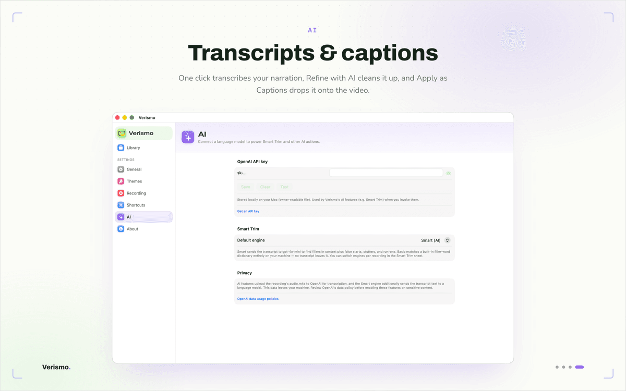Click the 'Smart Trim' section heading
The height and width of the screenshot is (391, 626).
tap(248, 229)
